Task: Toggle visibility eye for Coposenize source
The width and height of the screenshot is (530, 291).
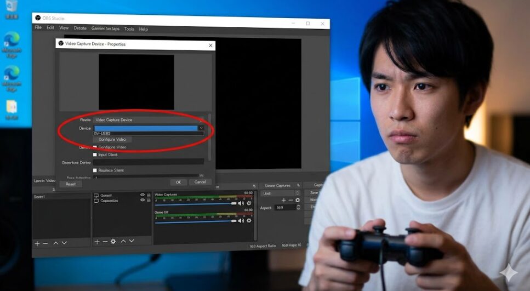Action: pos(143,200)
